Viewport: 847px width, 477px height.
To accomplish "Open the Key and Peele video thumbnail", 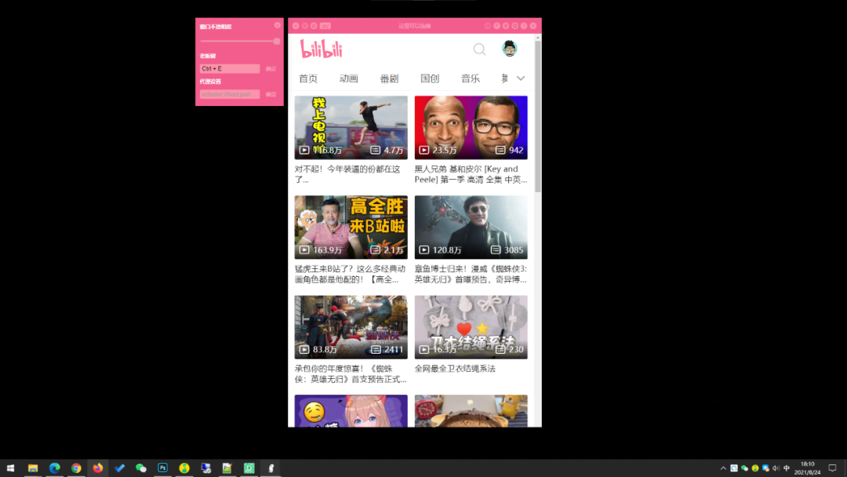I will [471, 128].
